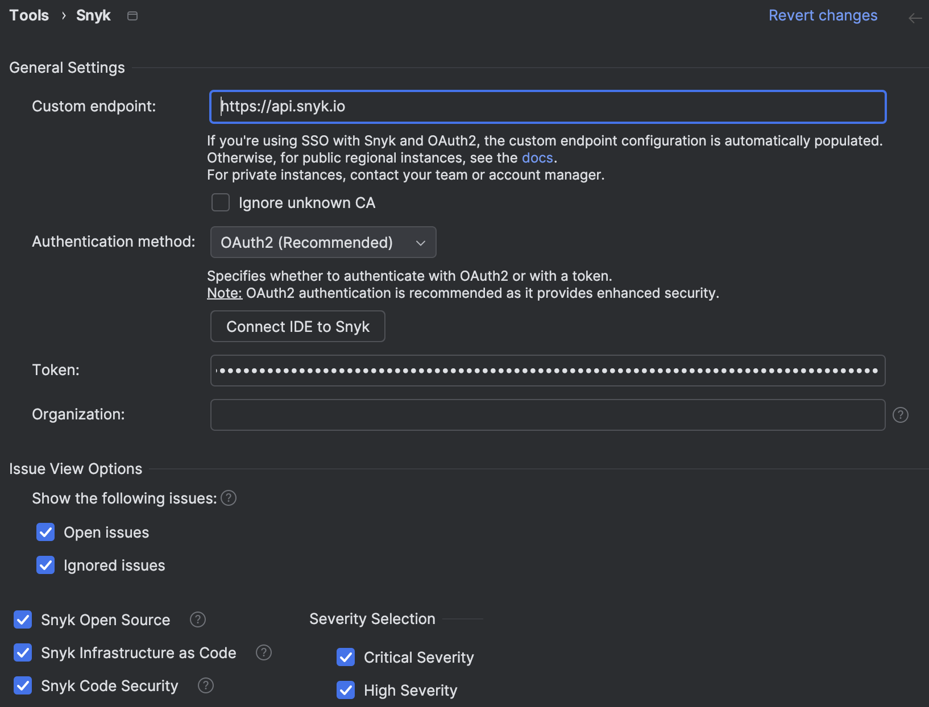
Task: Click the Revert changes link
Action: coord(822,15)
